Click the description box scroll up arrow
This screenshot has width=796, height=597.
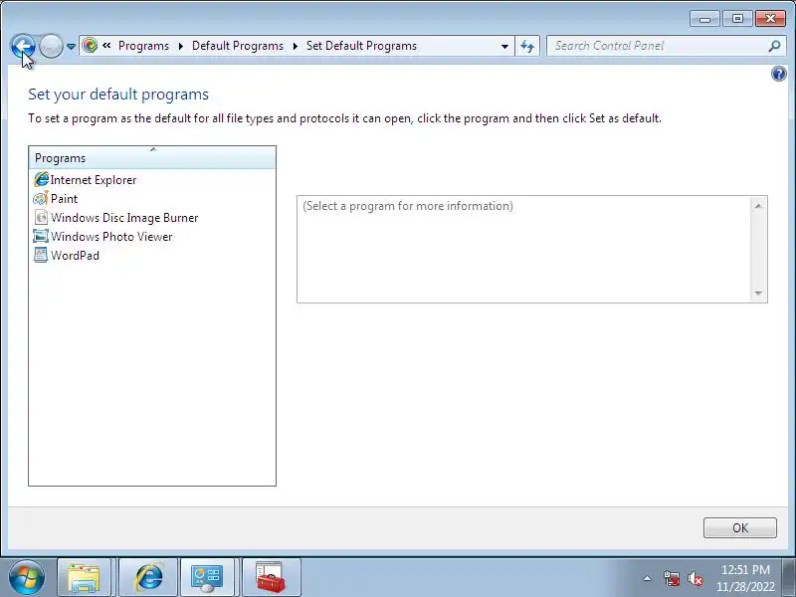[x=758, y=206]
